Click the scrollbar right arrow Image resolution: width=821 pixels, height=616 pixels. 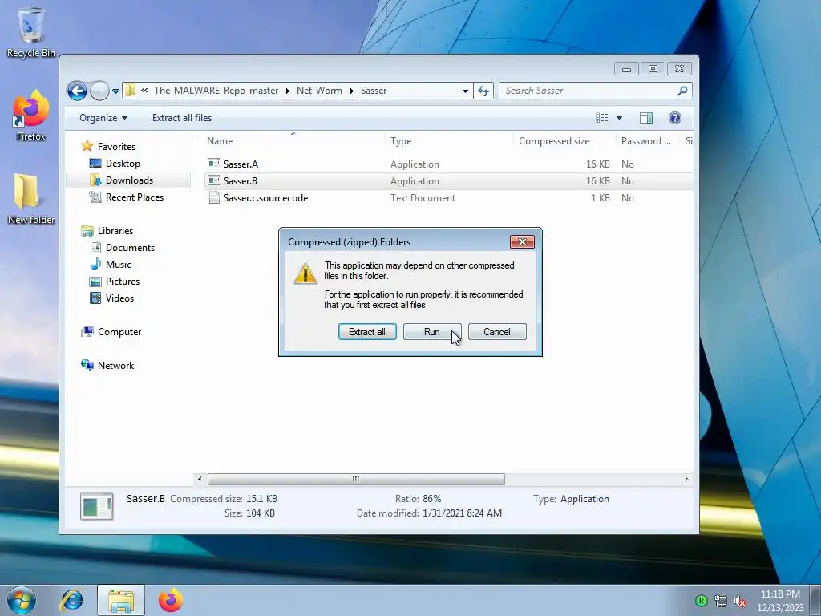686,479
